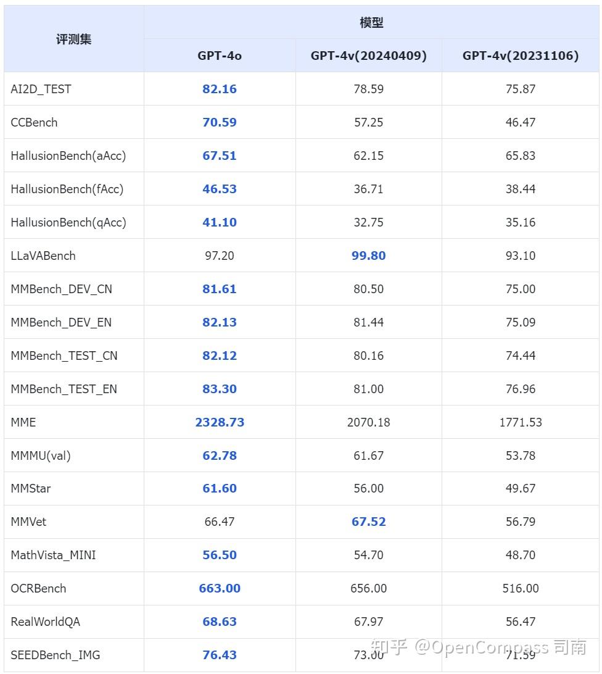Screen dimensions: 602x674
Task: Select the OCRBench score 663.00
Action: (x=220, y=588)
